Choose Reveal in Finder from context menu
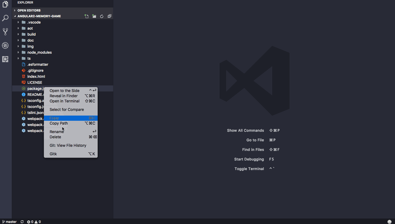The height and width of the screenshot is (224, 395). coord(71,96)
